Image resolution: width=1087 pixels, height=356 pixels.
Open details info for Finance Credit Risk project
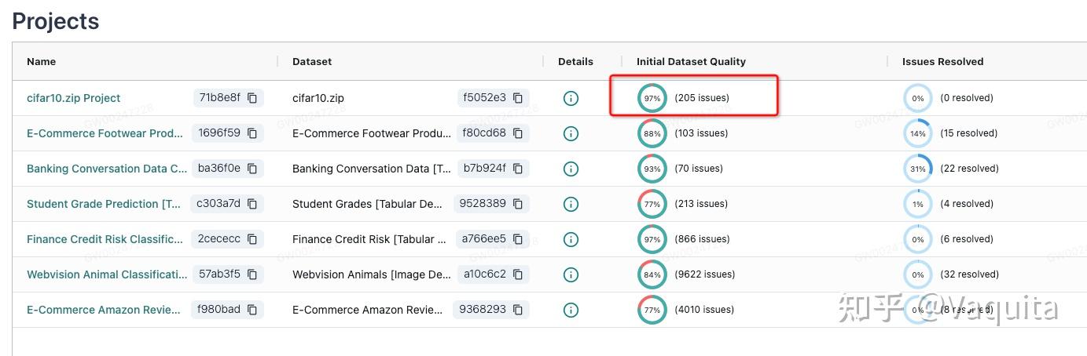(x=571, y=239)
